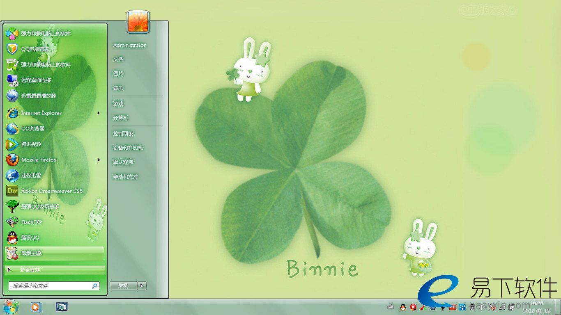This screenshot has width=561, height=315.
Task: Select 卸载主题 uninstall theme entry
Action: (31, 253)
